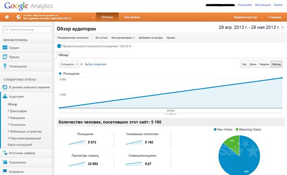This screenshot has width=287, height=175.
Task: Open Ярлыки via its sidebar icon
Action: pos(5,57)
